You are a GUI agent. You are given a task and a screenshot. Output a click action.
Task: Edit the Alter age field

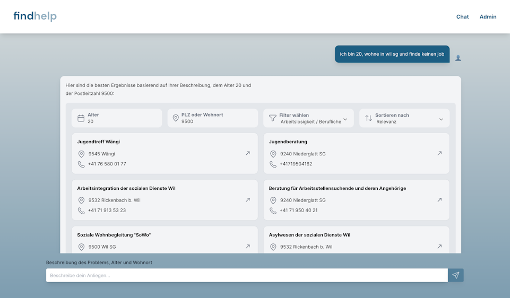click(122, 121)
